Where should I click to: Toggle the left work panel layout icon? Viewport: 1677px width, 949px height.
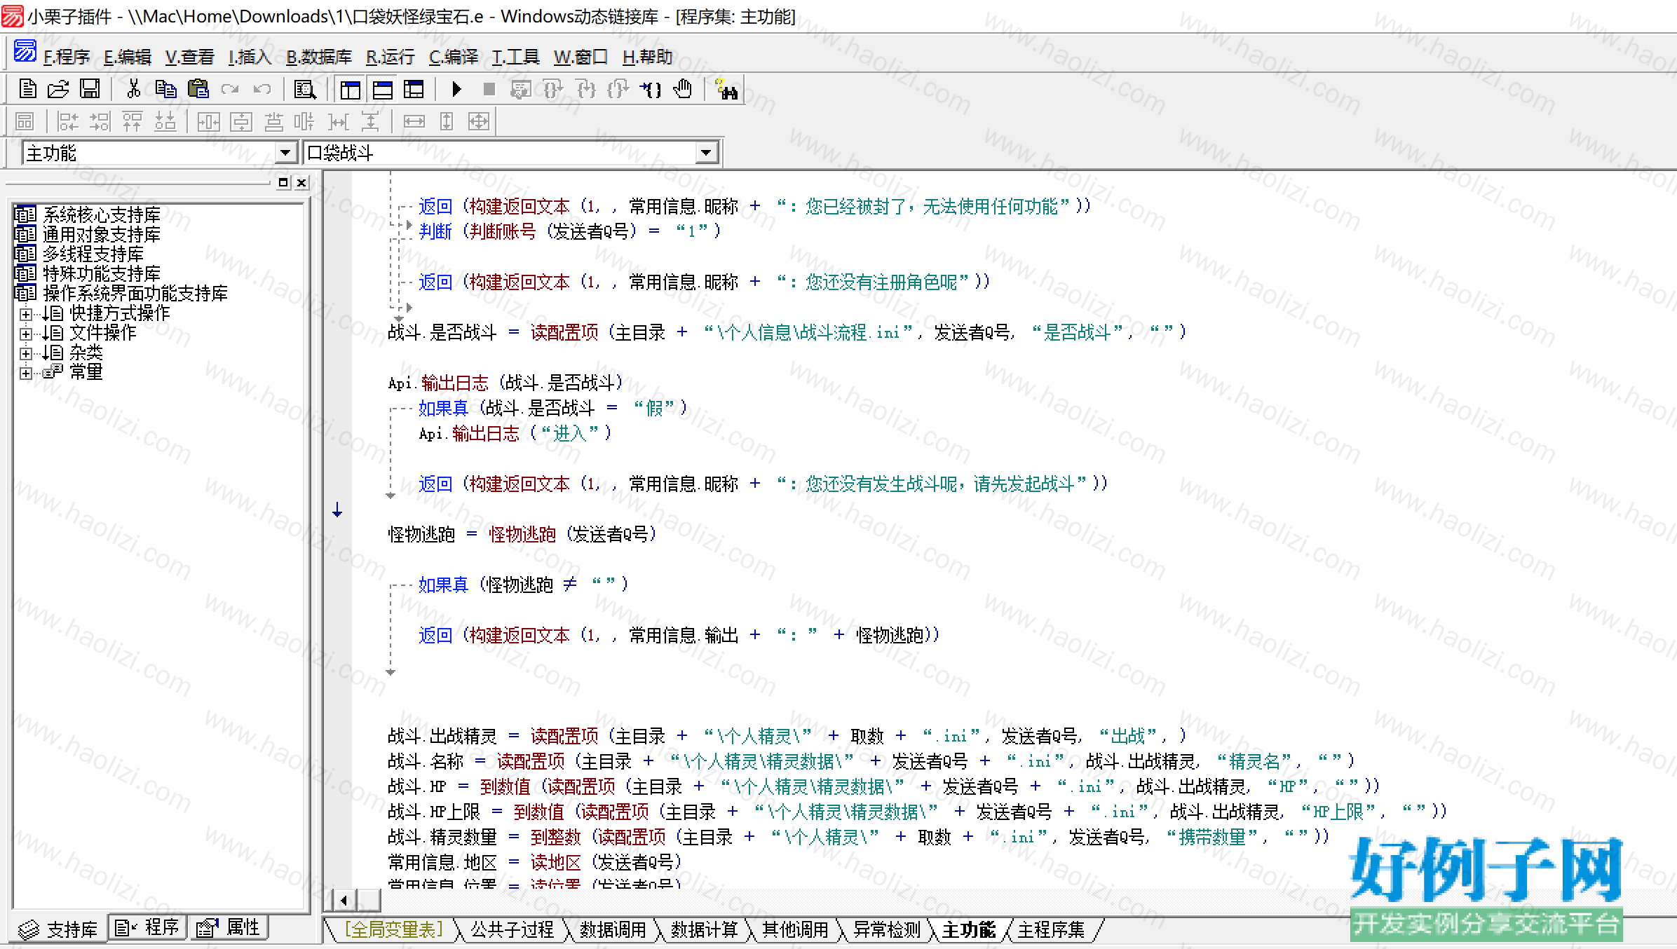click(350, 89)
